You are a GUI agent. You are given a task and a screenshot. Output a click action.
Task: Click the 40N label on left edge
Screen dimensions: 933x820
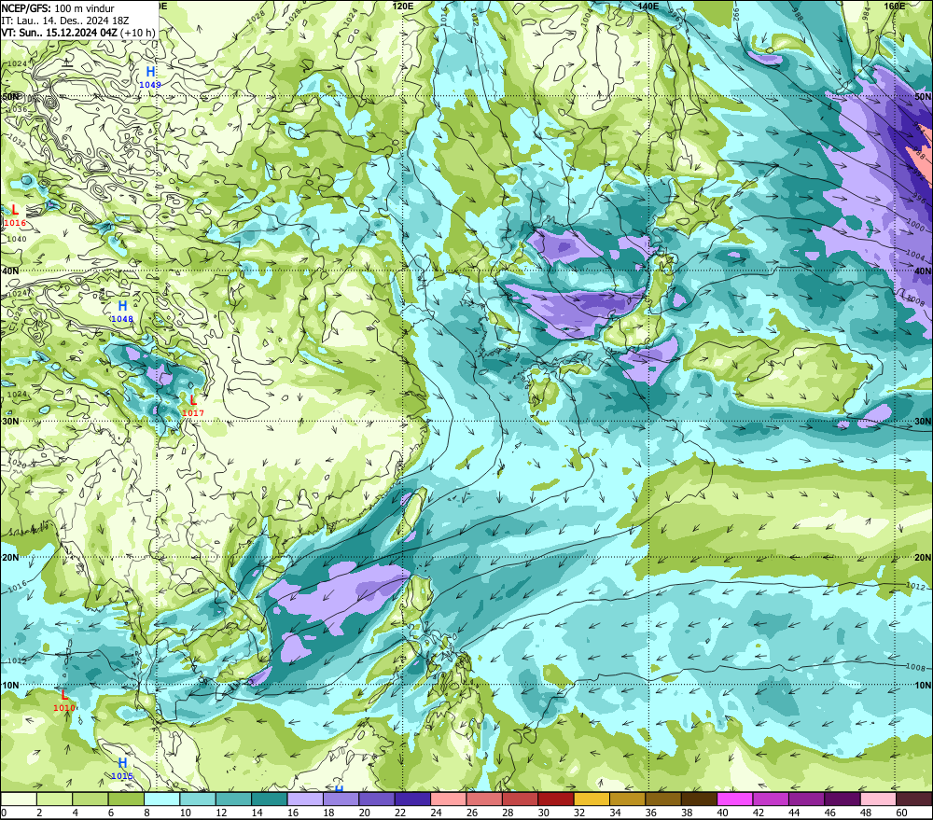click(x=10, y=271)
